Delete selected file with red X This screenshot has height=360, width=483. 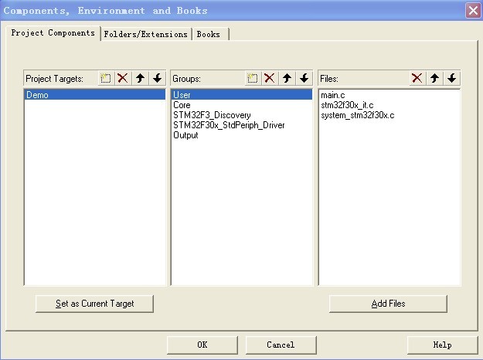(x=417, y=78)
